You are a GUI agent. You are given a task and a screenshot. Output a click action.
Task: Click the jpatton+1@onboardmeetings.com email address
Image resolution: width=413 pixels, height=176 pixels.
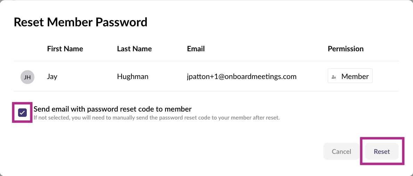pos(242,77)
